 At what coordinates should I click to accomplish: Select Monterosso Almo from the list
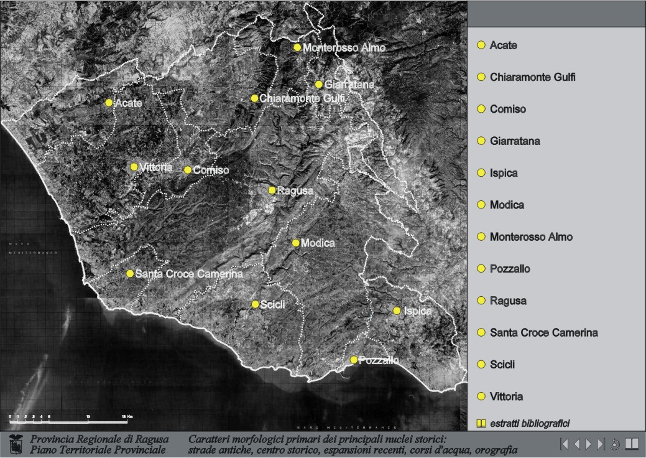[531, 237]
